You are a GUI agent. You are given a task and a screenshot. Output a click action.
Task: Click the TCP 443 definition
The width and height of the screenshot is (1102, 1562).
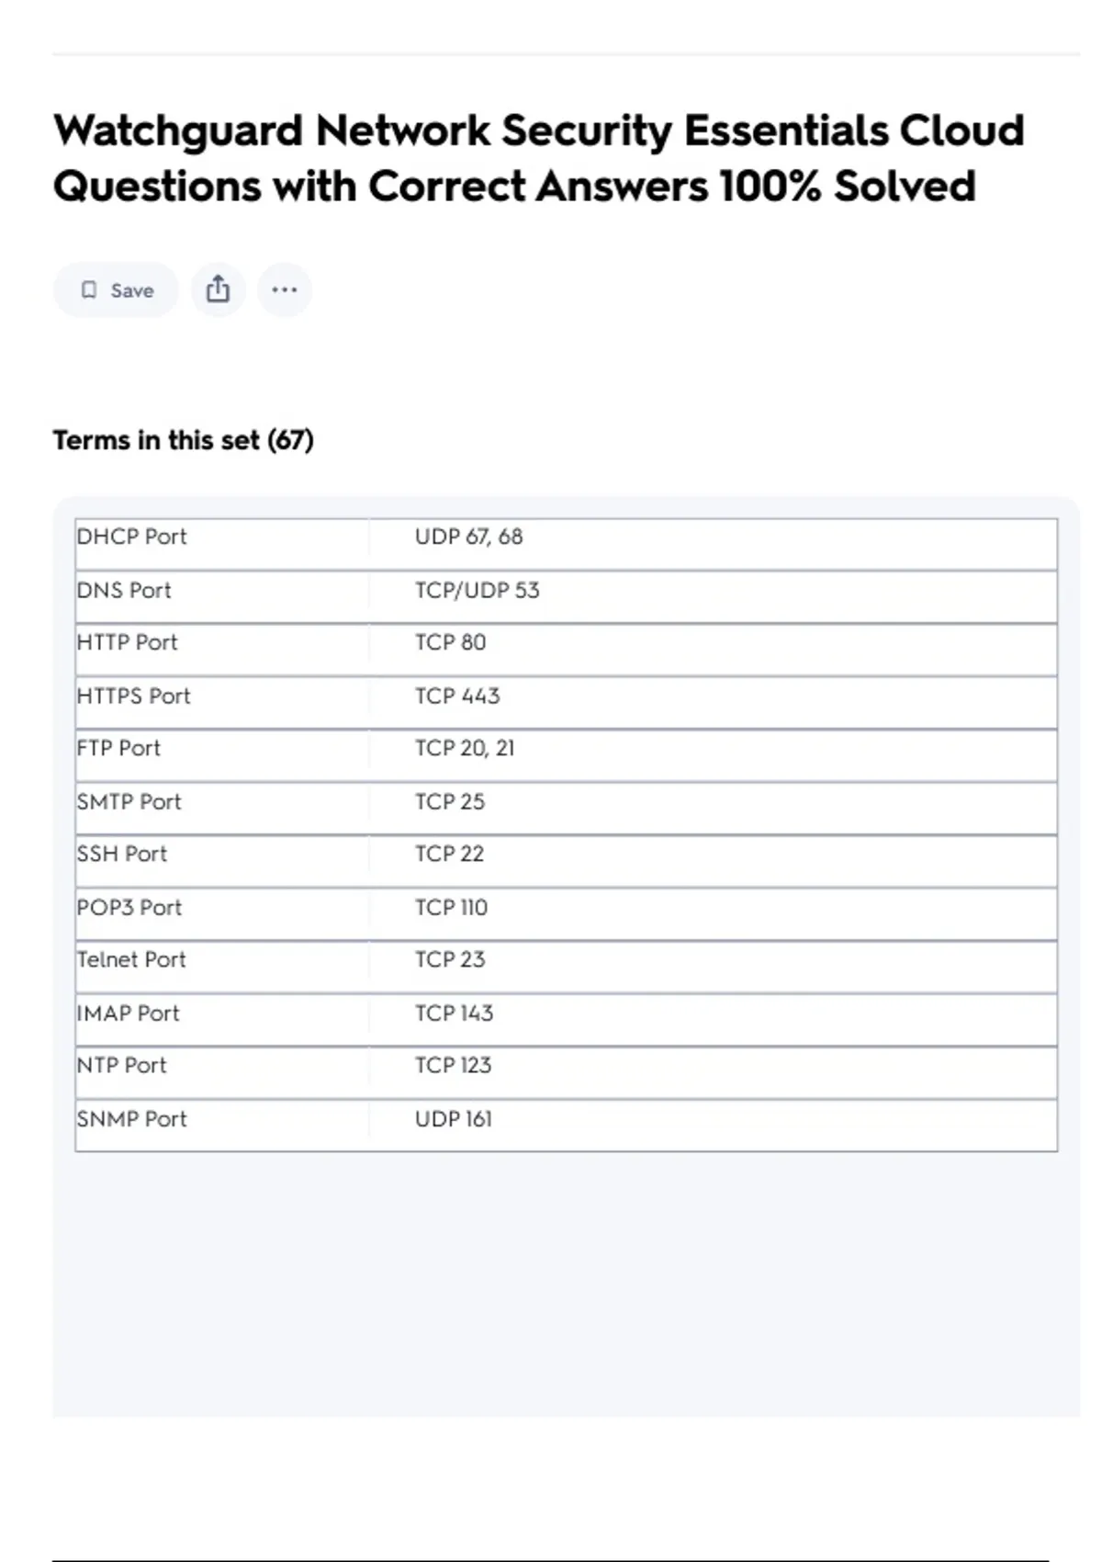pos(457,696)
